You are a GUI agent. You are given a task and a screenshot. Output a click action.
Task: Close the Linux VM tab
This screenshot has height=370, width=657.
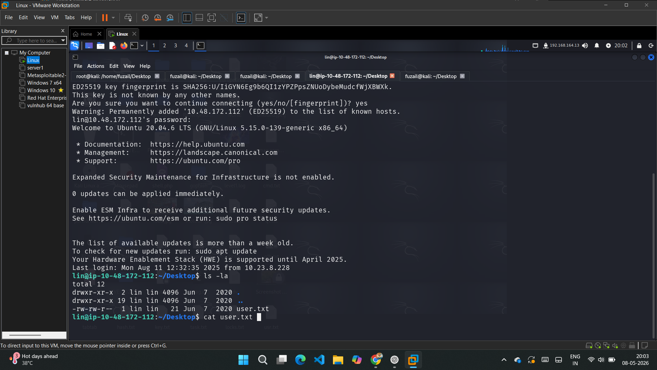pyautogui.click(x=134, y=34)
